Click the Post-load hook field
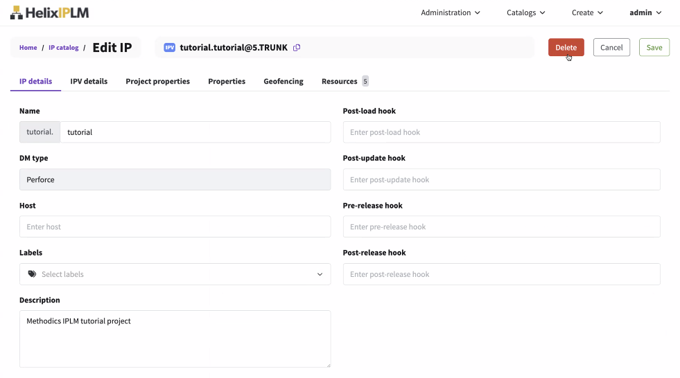 (x=501, y=132)
